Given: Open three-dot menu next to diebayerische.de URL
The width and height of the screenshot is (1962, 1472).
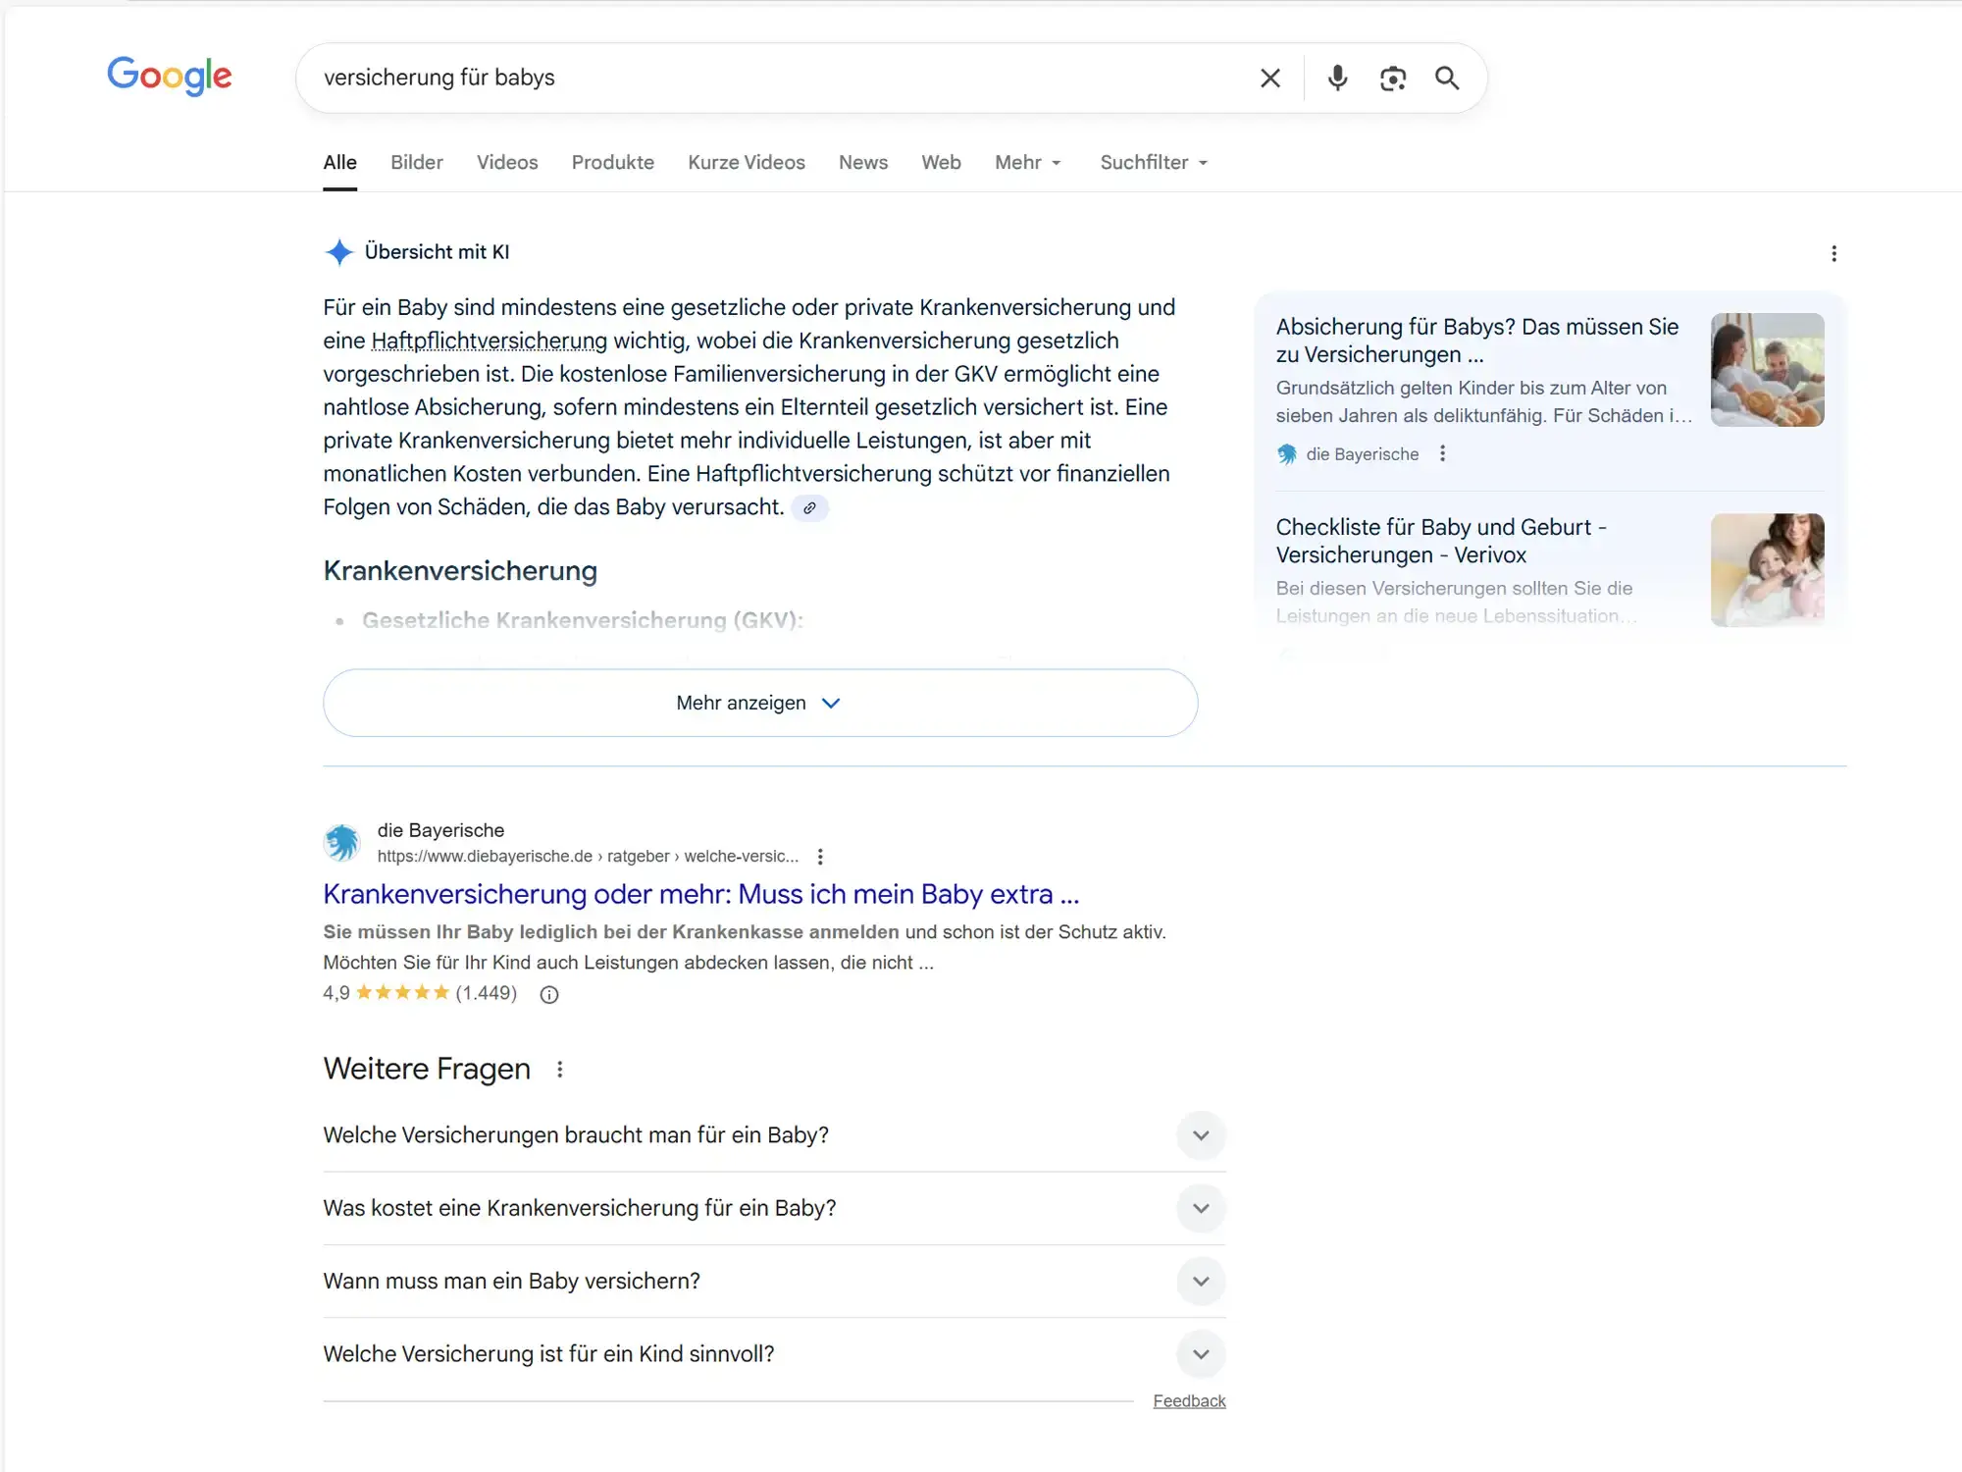Looking at the screenshot, I should [x=820, y=857].
